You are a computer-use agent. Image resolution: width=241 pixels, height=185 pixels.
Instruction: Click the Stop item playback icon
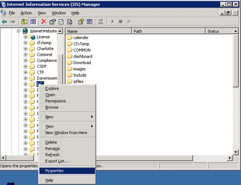[x=121, y=22]
